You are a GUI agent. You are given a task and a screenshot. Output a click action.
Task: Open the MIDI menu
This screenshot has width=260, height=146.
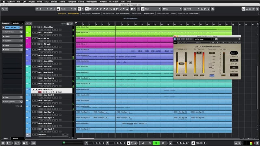[46, 2]
